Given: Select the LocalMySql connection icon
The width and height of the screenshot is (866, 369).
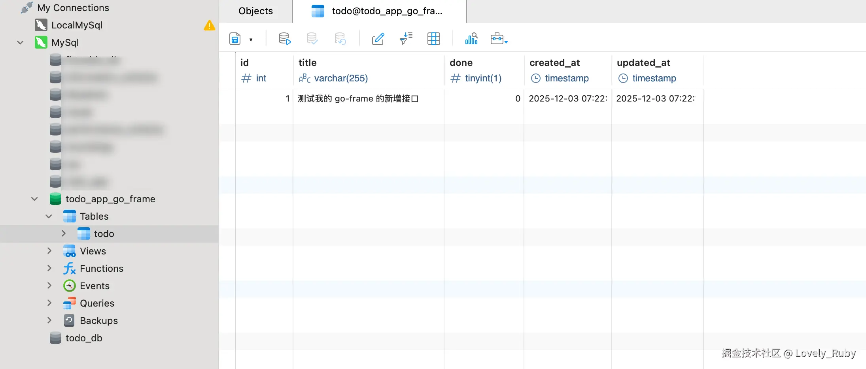Looking at the screenshot, I should tap(41, 25).
